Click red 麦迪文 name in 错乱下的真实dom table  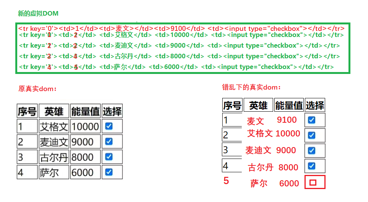click(x=258, y=150)
